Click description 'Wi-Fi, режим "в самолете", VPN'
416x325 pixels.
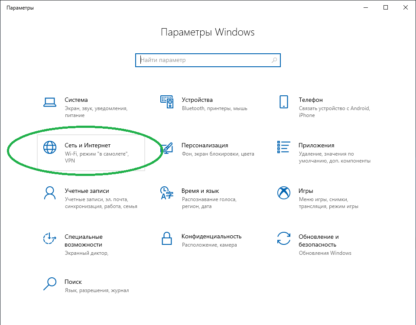point(97,157)
